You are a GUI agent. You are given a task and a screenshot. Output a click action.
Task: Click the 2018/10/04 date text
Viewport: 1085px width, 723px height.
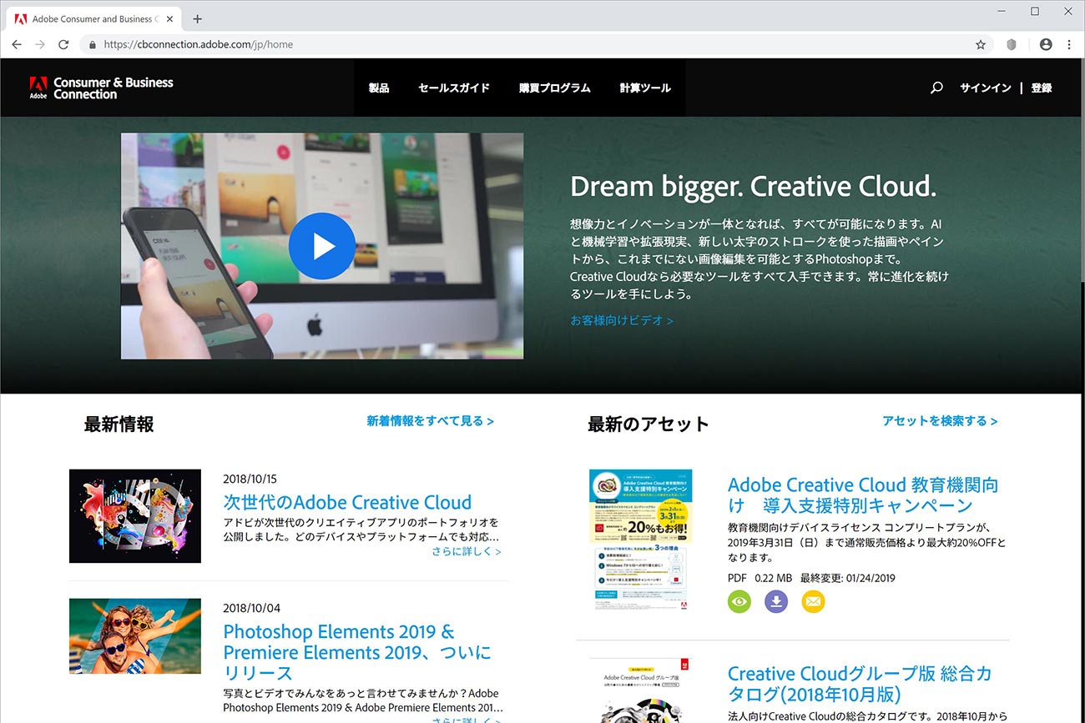point(252,608)
